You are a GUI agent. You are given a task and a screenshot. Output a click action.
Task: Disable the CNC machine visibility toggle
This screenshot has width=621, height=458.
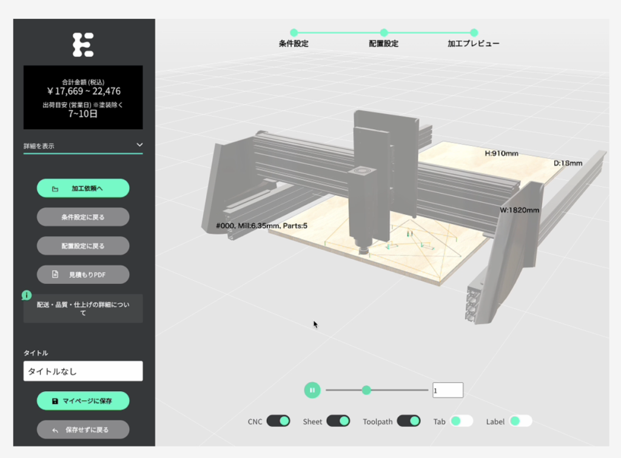[278, 420]
